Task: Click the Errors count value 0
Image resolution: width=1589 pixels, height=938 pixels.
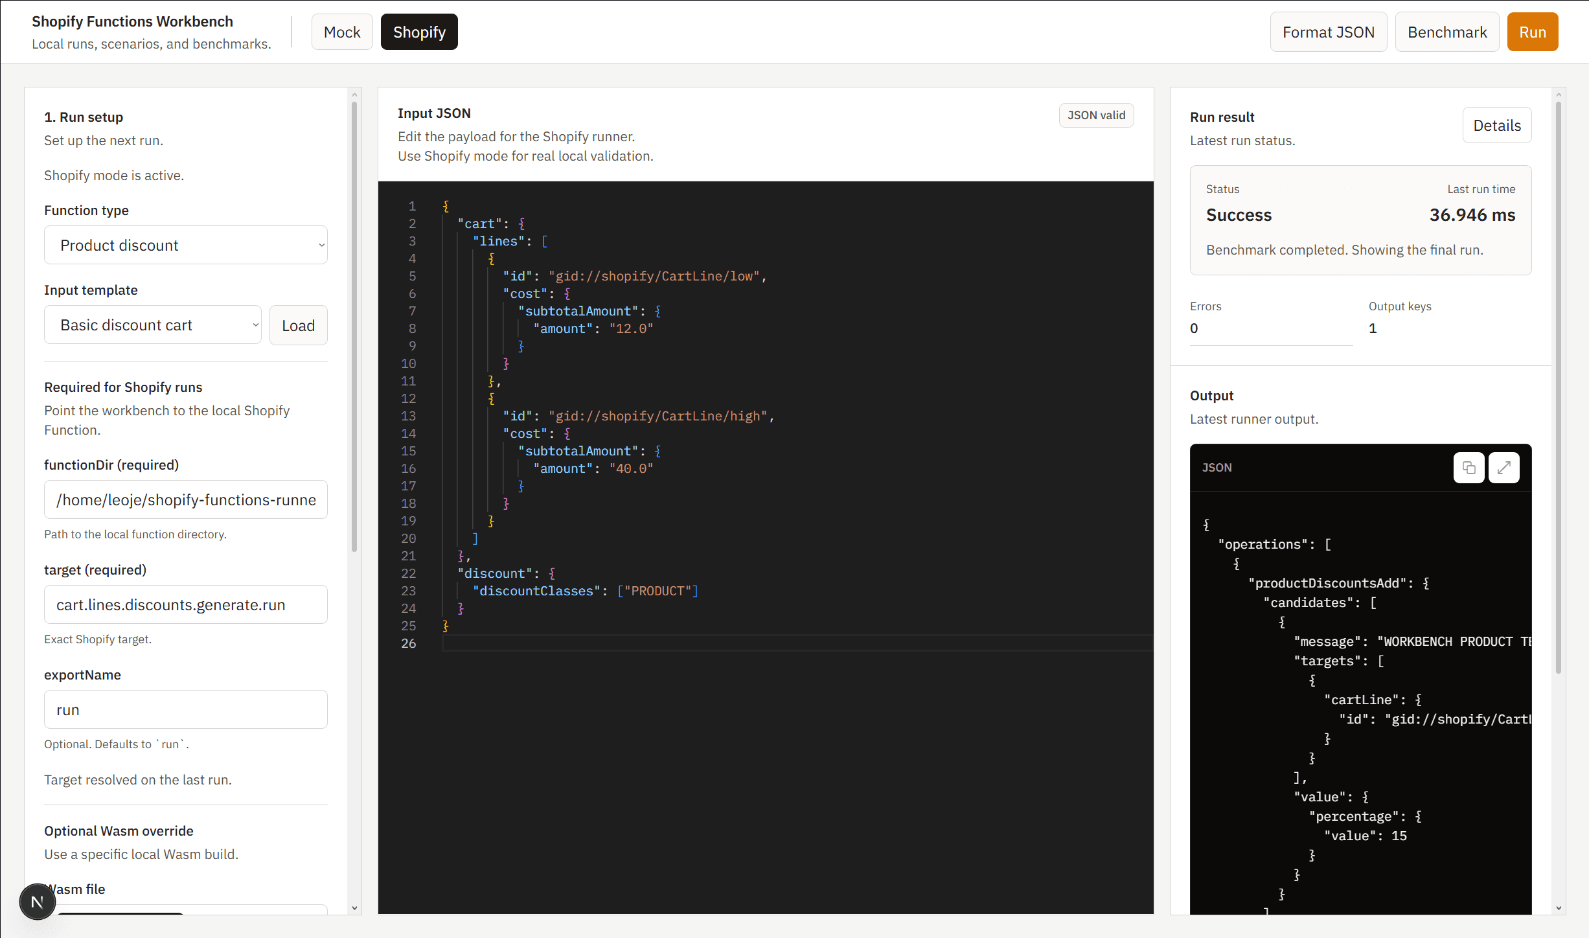Action: click(1194, 328)
